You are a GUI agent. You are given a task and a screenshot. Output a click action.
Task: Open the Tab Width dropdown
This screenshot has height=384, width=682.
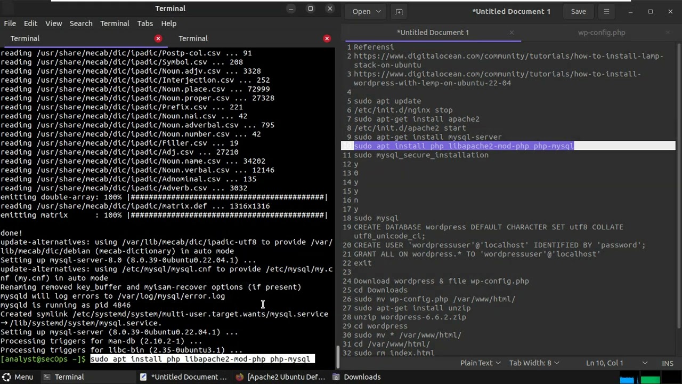coord(534,363)
